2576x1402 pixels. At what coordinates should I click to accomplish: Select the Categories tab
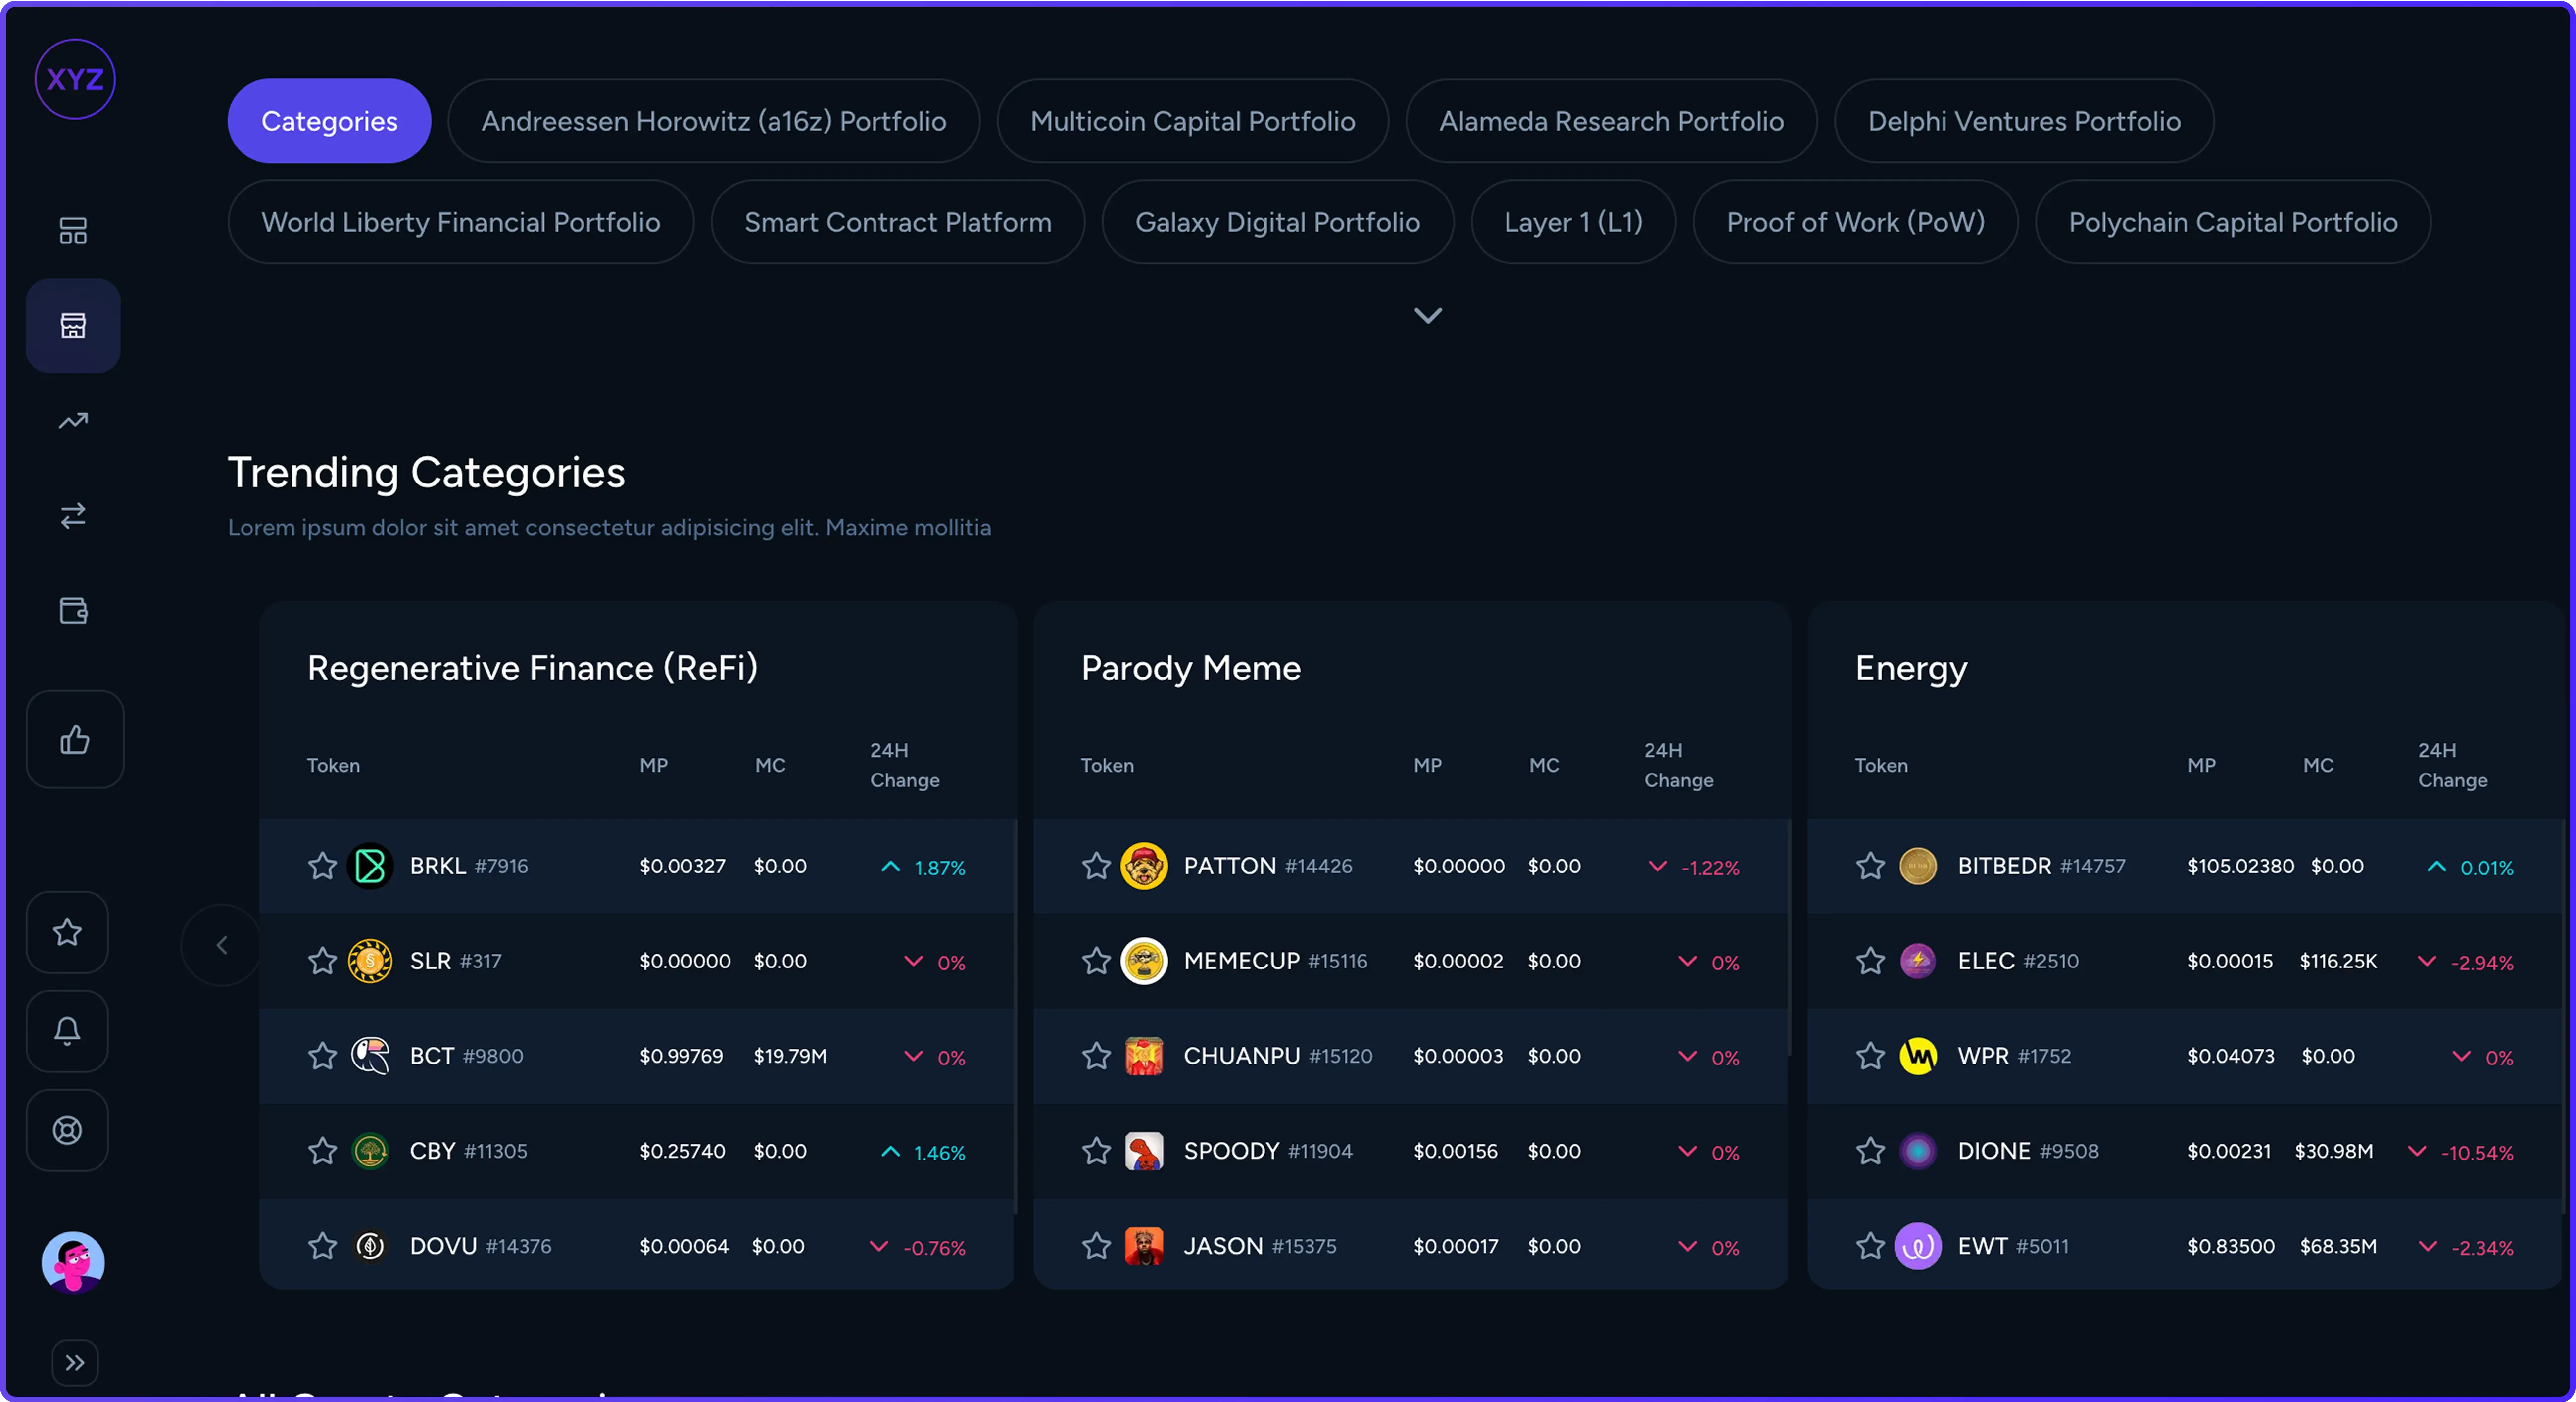pos(329,121)
